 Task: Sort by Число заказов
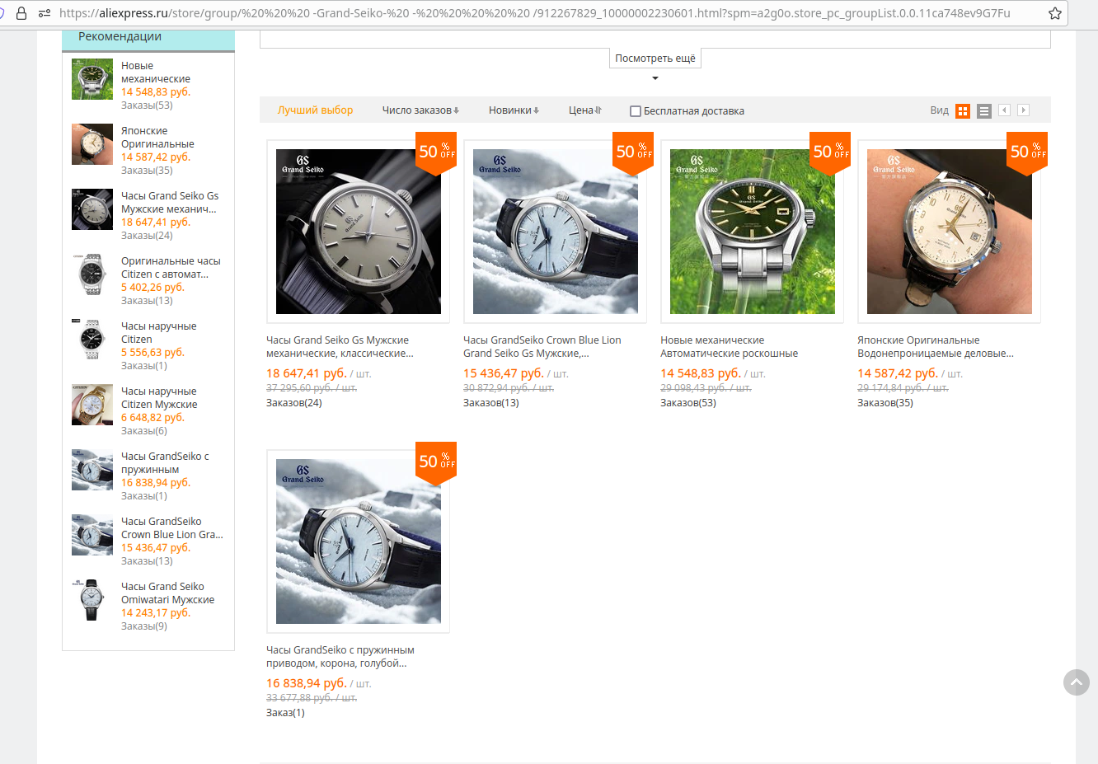(420, 110)
